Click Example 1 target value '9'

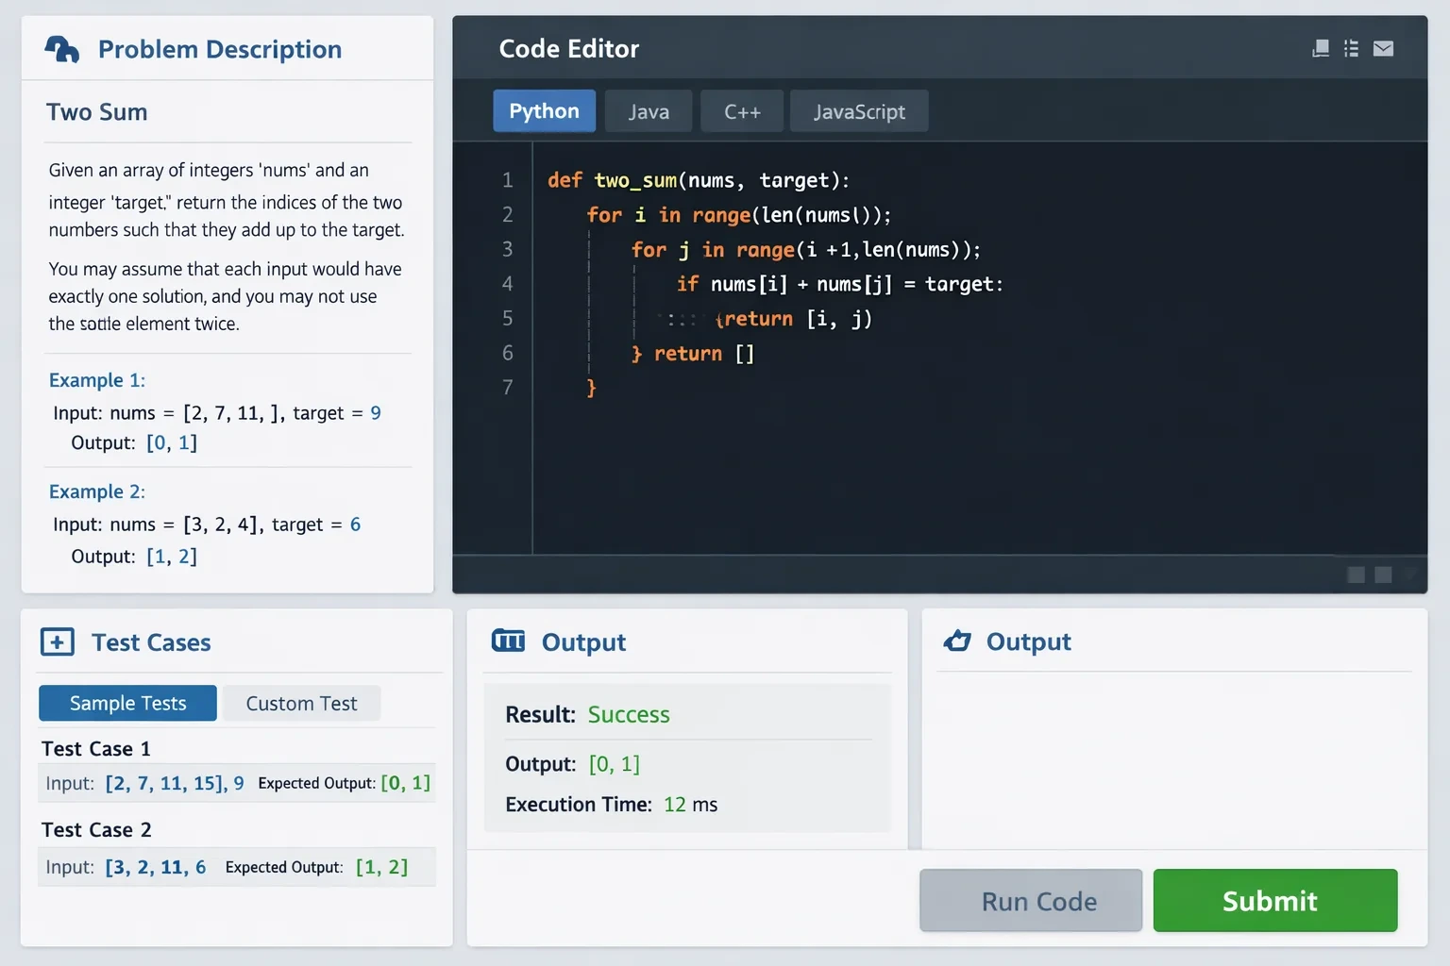[376, 413]
